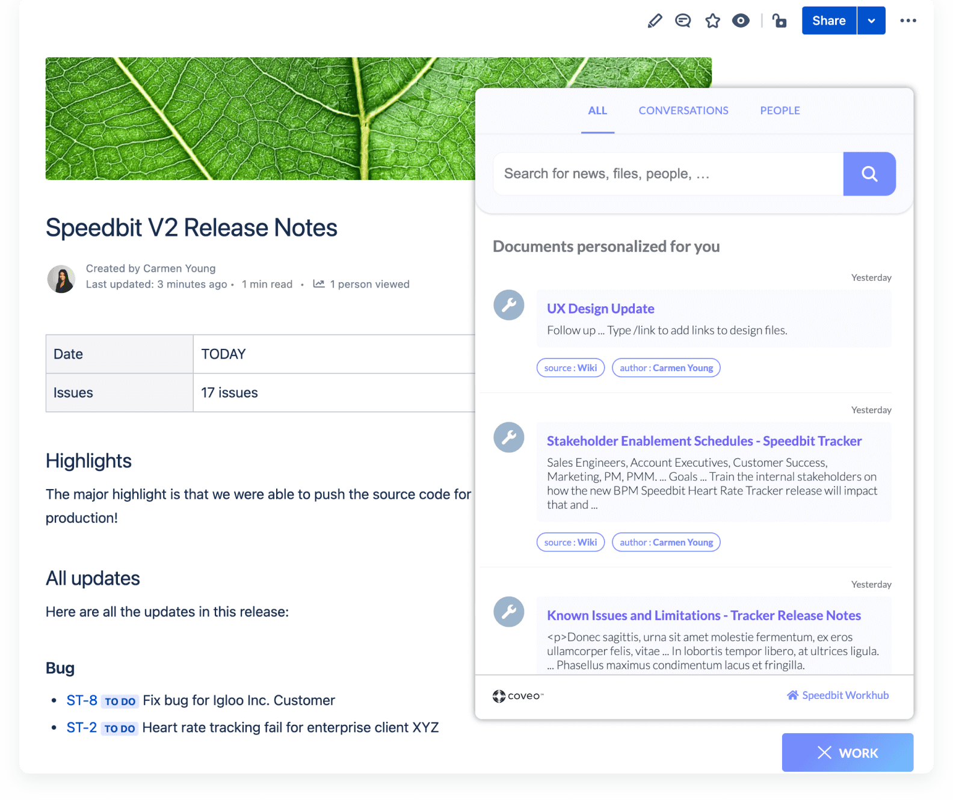This screenshot has height=800, width=953.
Task: Star this page as a favorite
Action: coord(713,21)
